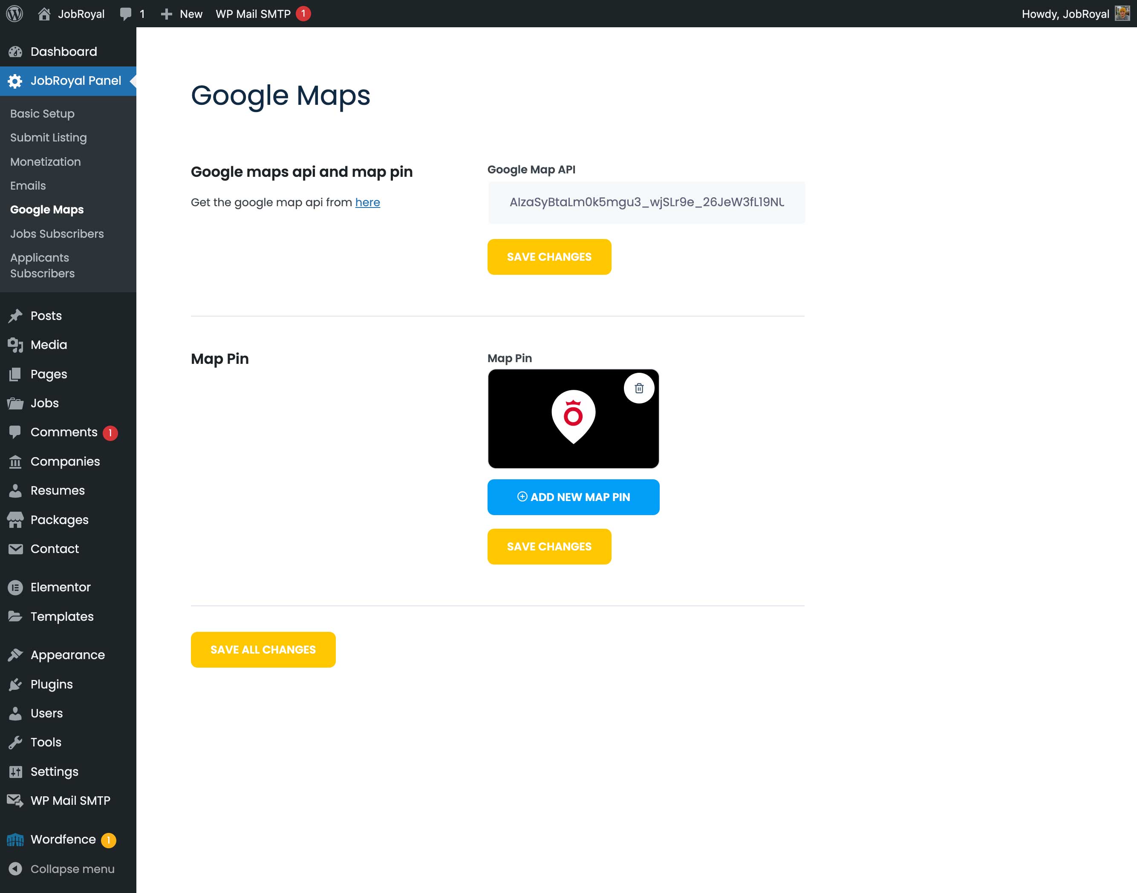
Task: Open the Resumes menu
Action: pyautogui.click(x=68, y=490)
